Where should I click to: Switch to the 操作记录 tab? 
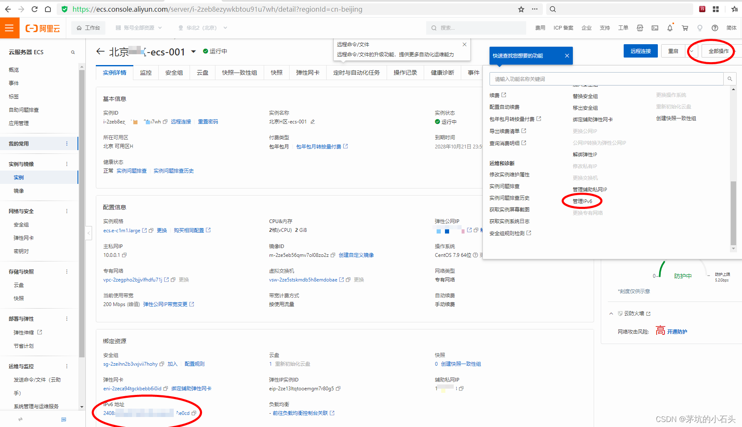(x=405, y=73)
